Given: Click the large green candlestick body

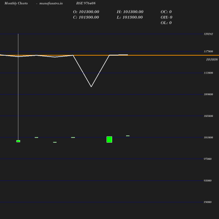Looking at the screenshot, I should [109, 139].
